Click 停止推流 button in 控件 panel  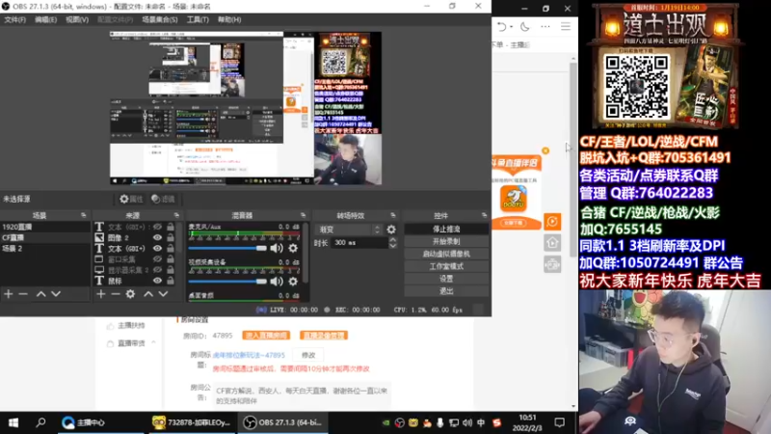point(446,229)
